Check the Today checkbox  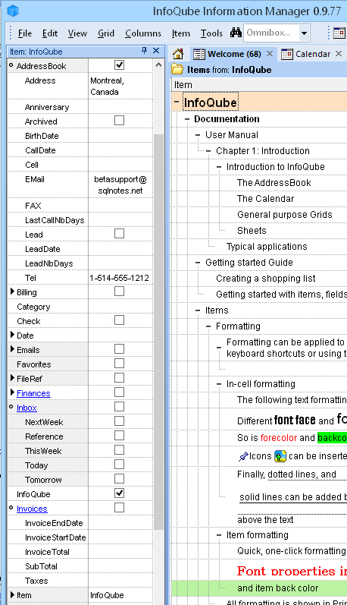click(x=120, y=465)
